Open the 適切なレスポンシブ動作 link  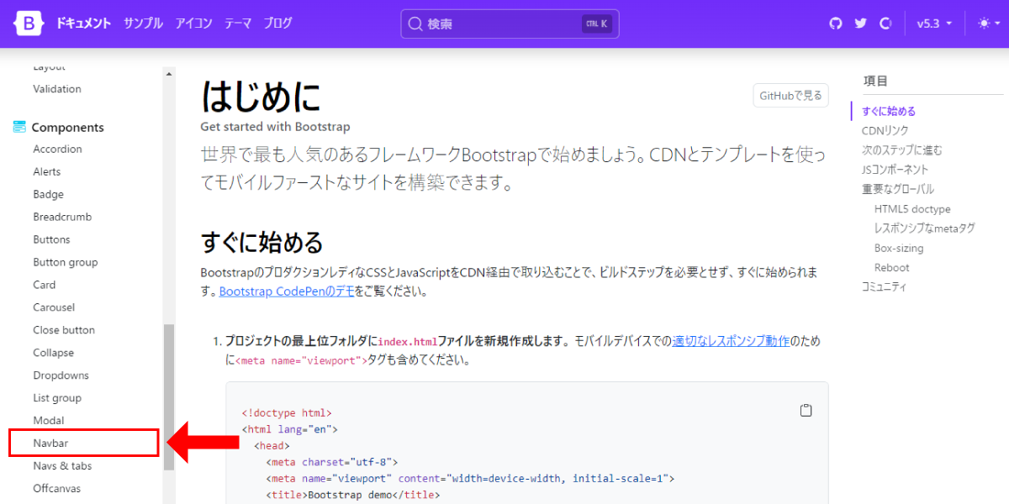[x=731, y=341]
